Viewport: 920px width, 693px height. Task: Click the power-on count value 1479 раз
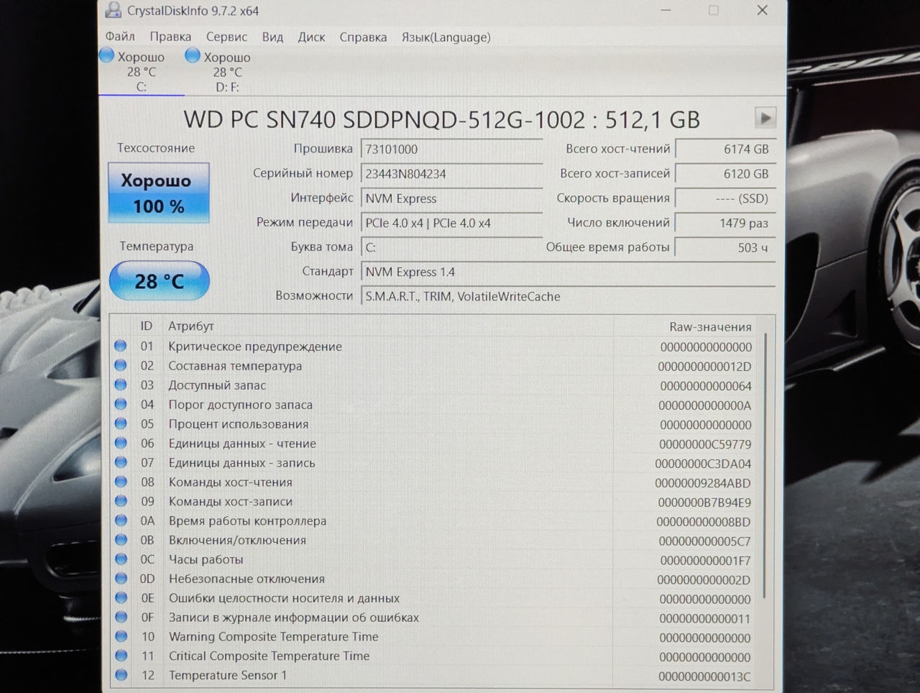(x=726, y=223)
